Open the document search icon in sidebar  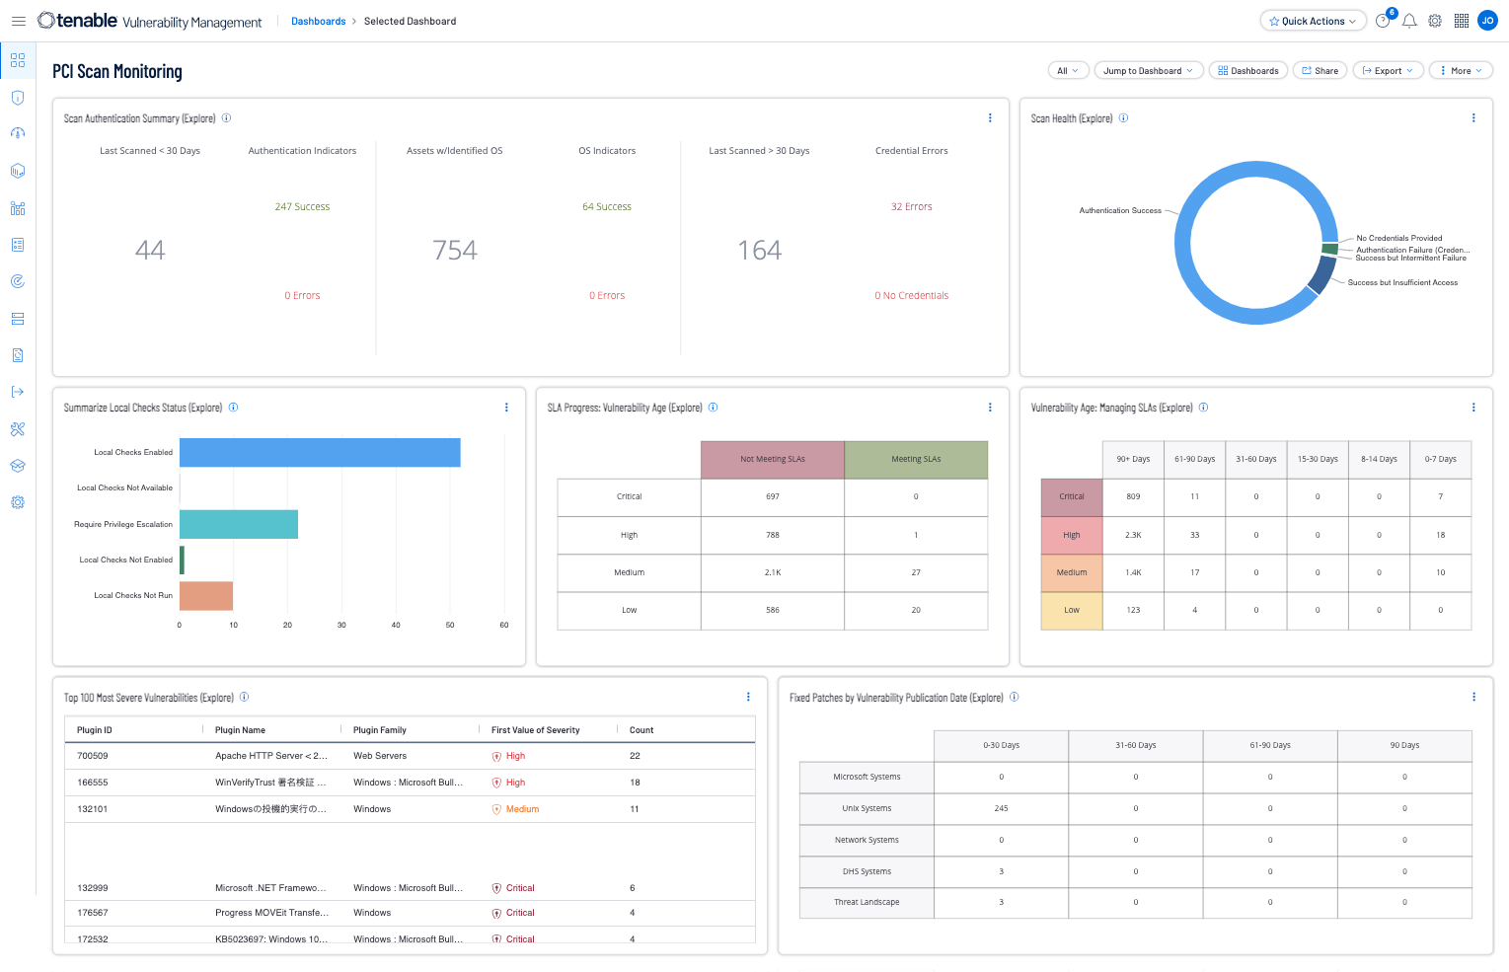(x=18, y=355)
